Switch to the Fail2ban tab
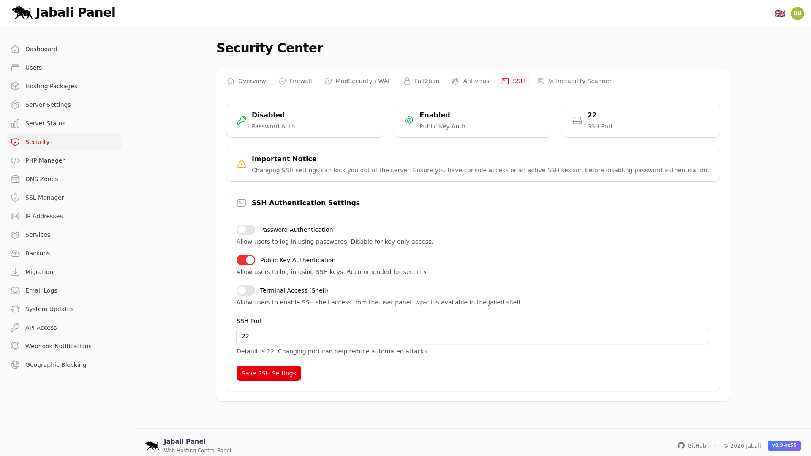Screen dimensions: 811x456 tap(421, 81)
